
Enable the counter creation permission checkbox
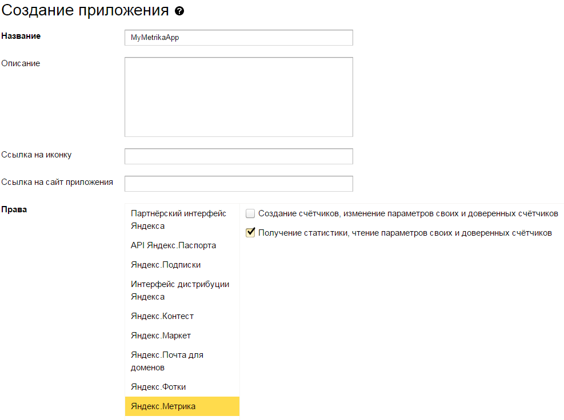(250, 213)
